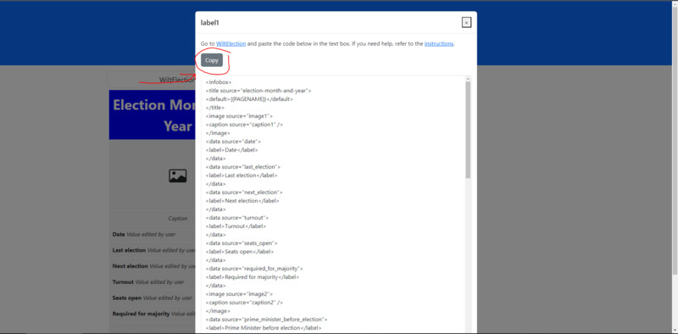Image resolution: width=678 pixels, height=334 pixels.
Task: Click the "Seats open" row in the infobox preview
Action: point(153,298)
